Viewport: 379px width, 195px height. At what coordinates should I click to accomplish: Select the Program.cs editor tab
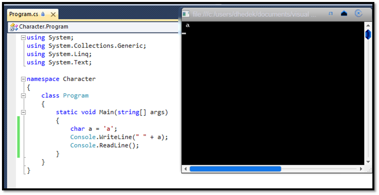coord(33,14)
